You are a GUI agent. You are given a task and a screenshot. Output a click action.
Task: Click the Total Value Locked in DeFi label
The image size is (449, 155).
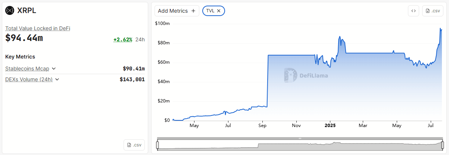38,28
